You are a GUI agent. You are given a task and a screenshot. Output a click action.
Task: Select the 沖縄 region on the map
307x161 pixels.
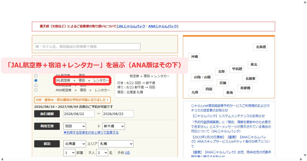(x=194, y=57)
